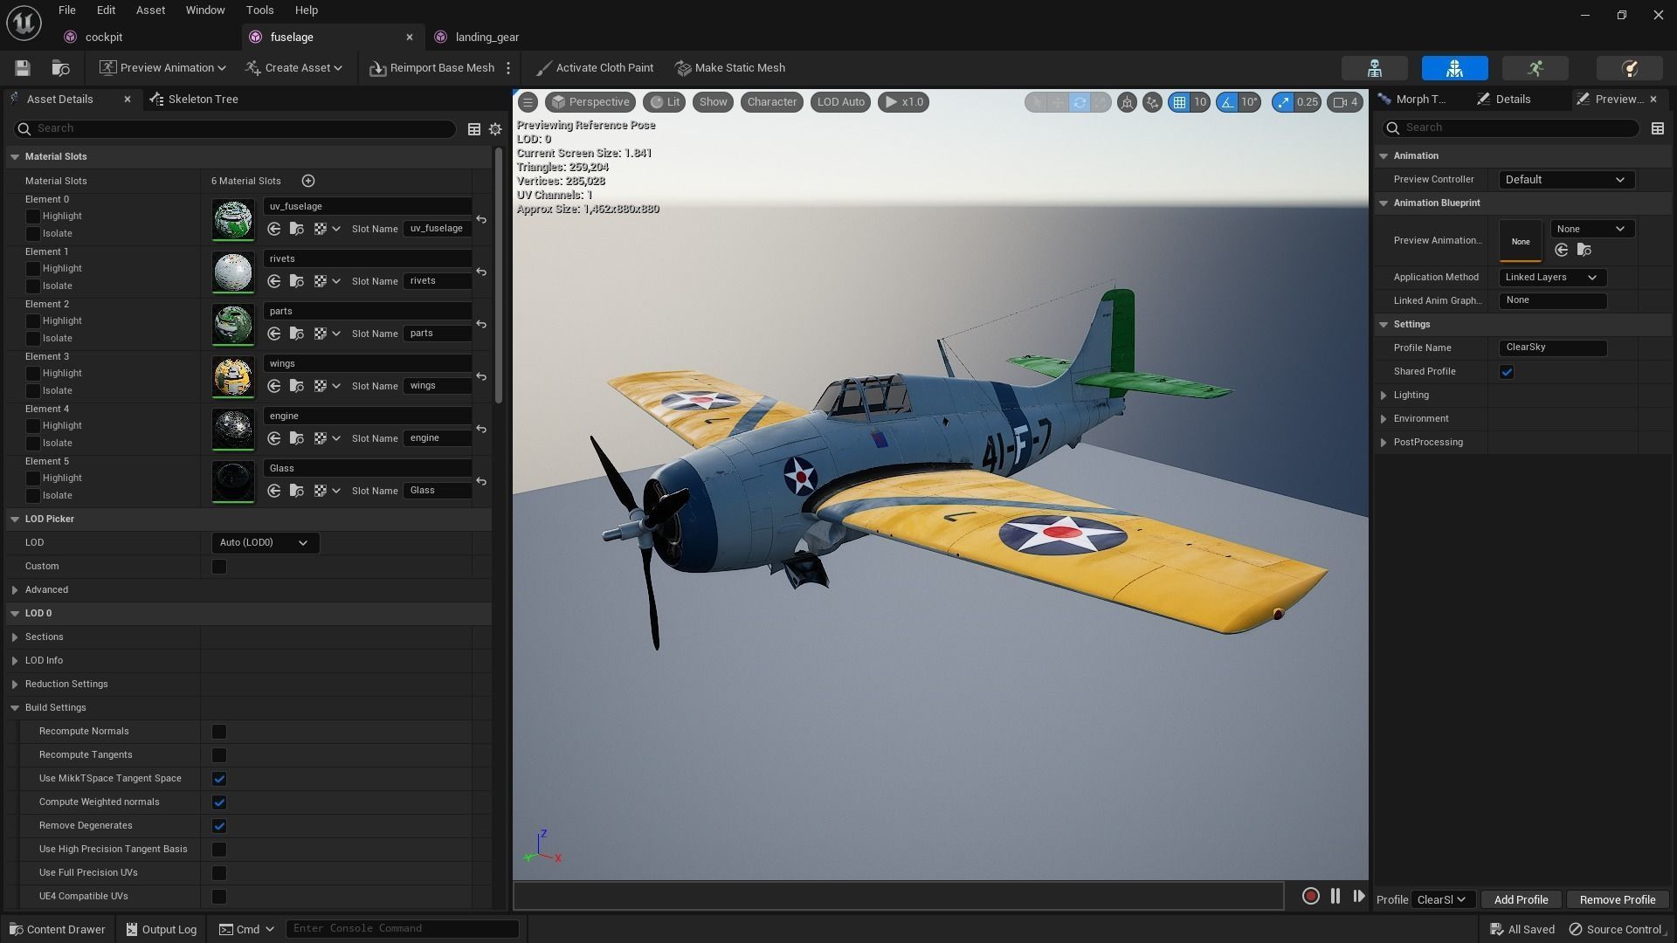Click the Save asset floppy disk icon
This screenshot has width=1677, height=943.
click(23, 68)
